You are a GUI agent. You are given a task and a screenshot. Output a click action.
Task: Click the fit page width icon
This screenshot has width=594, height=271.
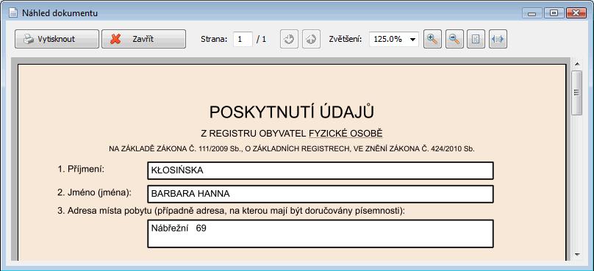pos(498,39)
